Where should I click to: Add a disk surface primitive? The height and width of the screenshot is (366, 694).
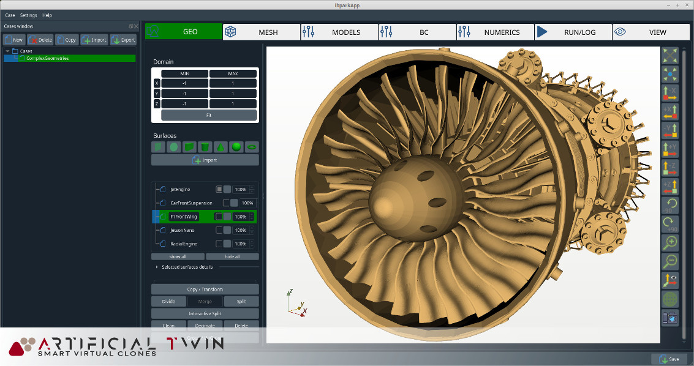click(174, 147)
